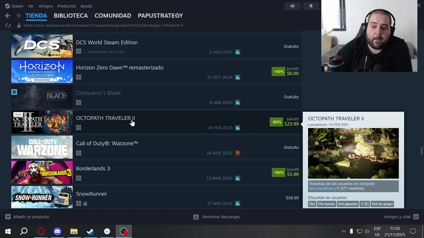Open Horizon Zero Dawn remasterizado title

(120, 67)
